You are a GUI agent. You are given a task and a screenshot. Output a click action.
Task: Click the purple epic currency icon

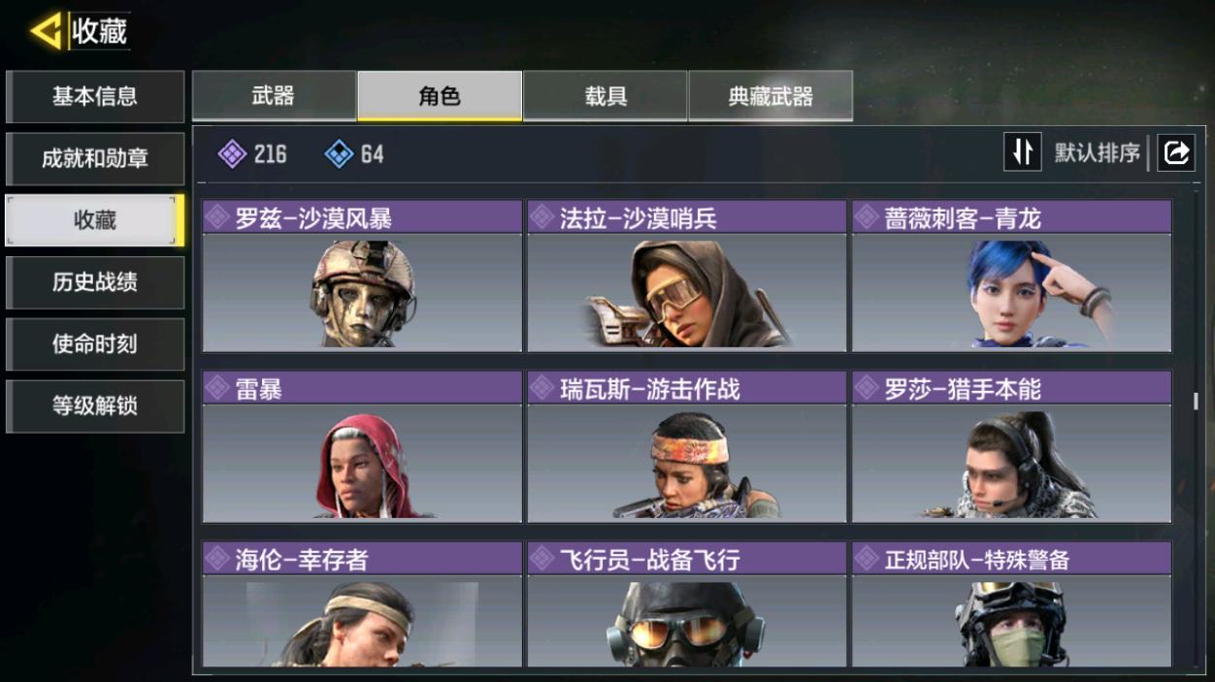click(x=232, y=153)
